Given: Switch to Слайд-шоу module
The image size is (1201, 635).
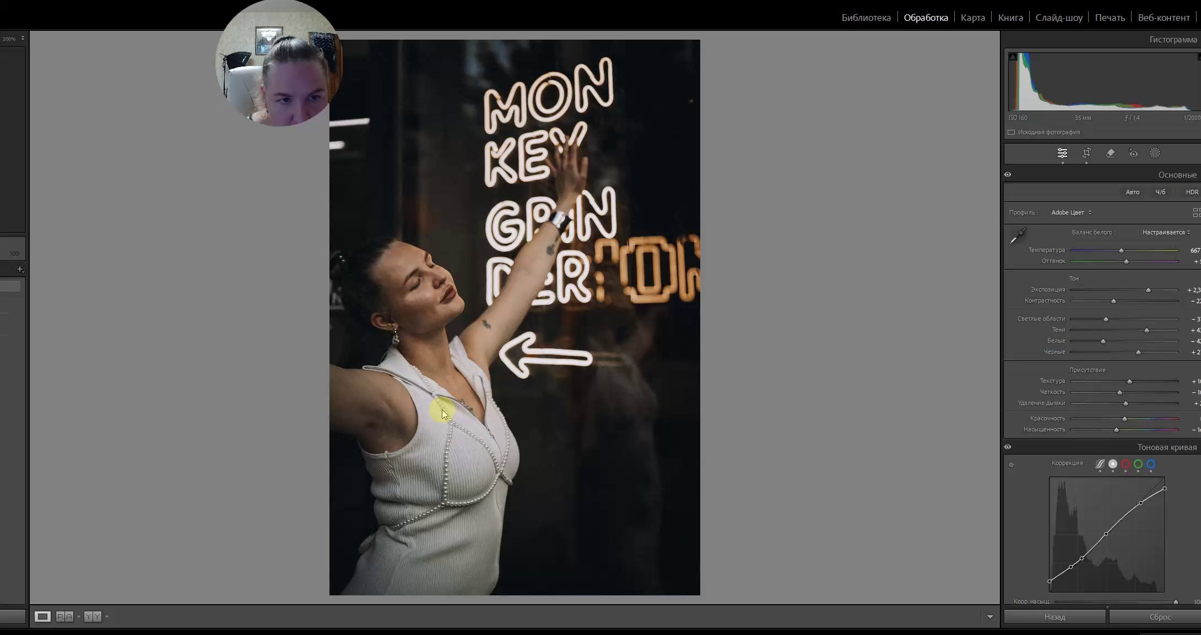Looking at the screenshot, I should 1059,18.
